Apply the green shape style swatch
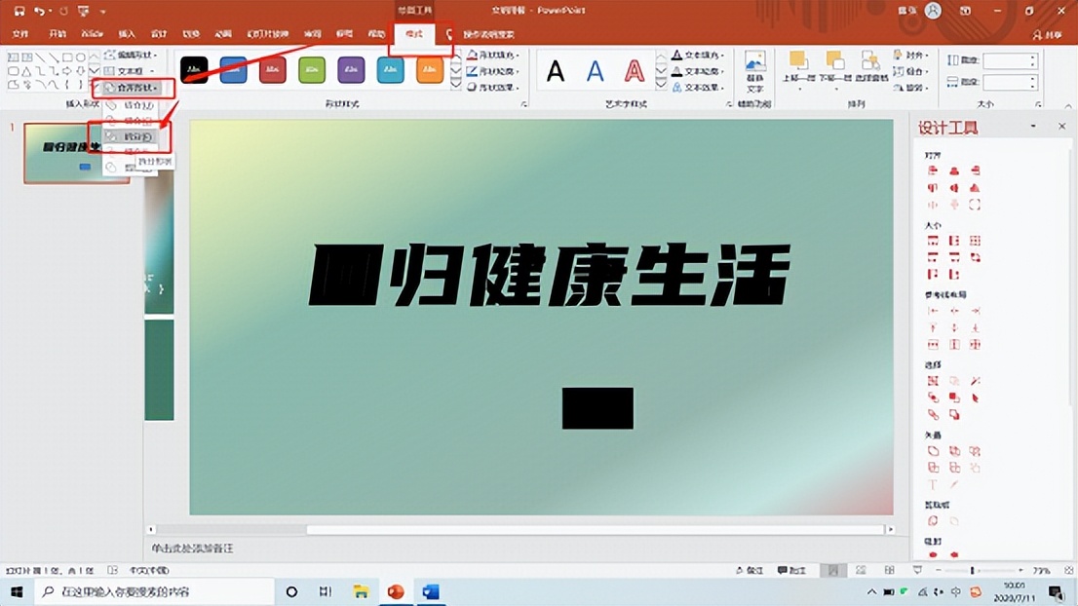The image size is (1078, 606). pos(312,69)
